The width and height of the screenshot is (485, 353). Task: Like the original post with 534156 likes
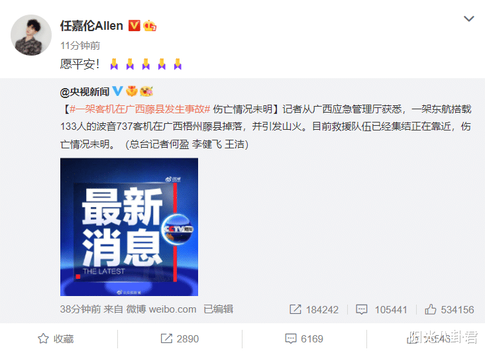click(449, 309)
